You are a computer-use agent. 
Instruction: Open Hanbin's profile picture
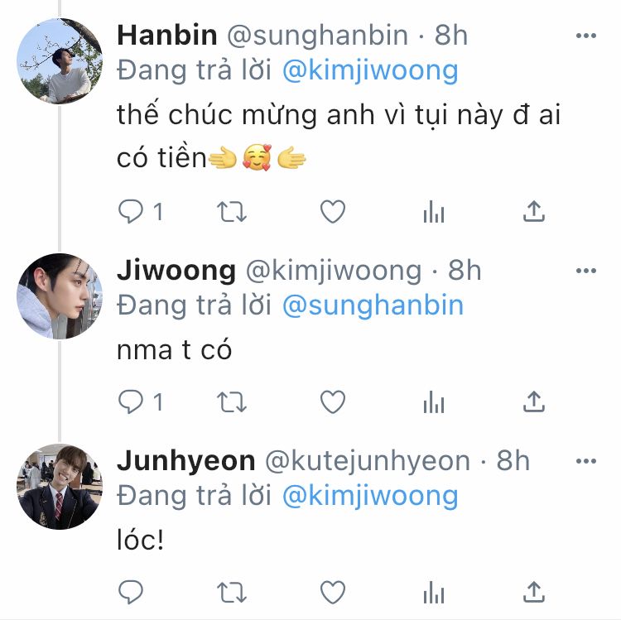tap(60, 62)
